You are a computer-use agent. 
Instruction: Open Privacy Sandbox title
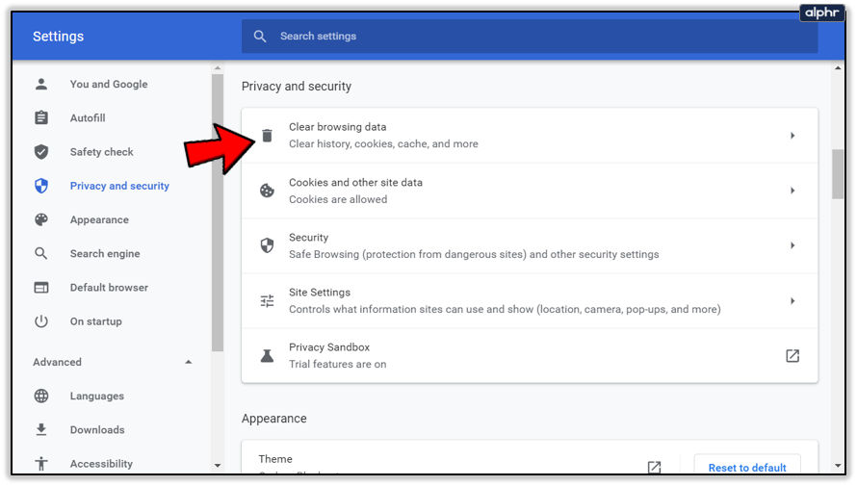(x=329, y=347)
